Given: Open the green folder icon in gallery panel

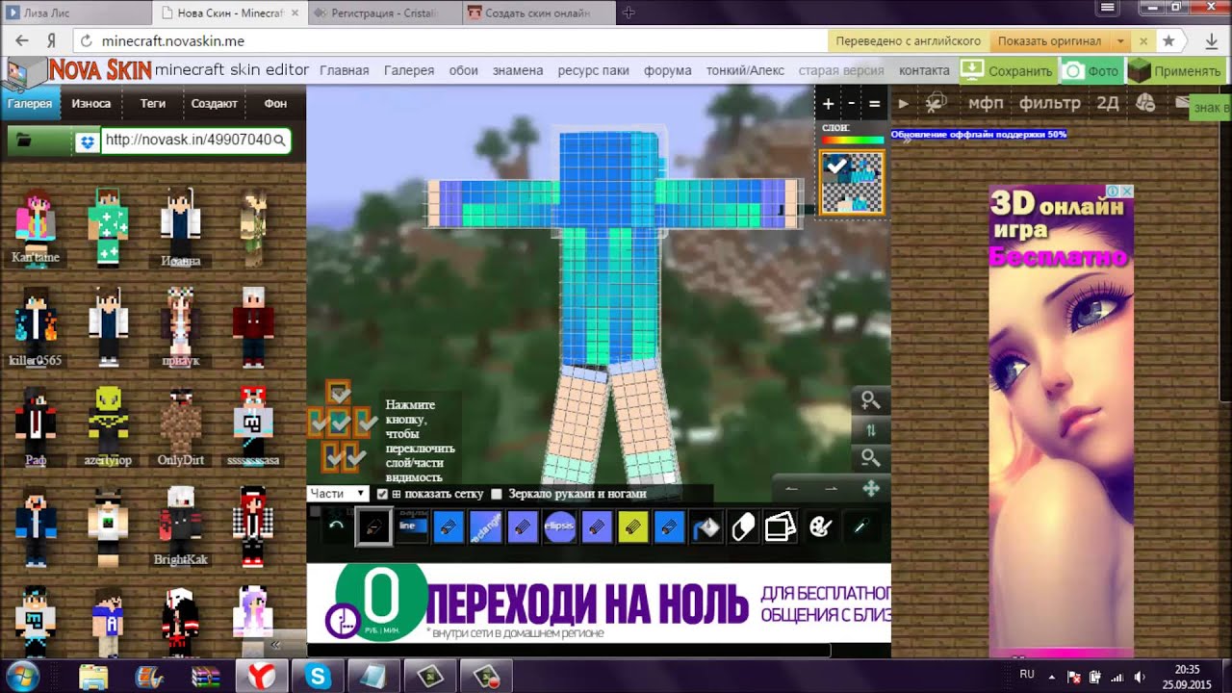Looking at the screenshot, I should (23, 141).
